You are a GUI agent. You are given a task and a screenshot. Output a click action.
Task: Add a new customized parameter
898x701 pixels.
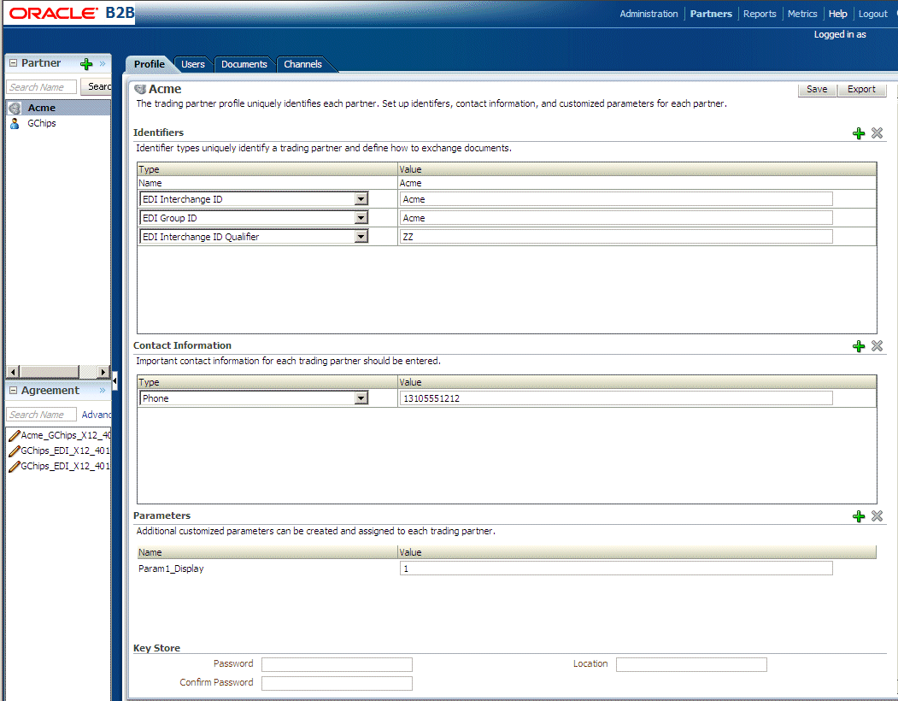click(x=859, y=515)
